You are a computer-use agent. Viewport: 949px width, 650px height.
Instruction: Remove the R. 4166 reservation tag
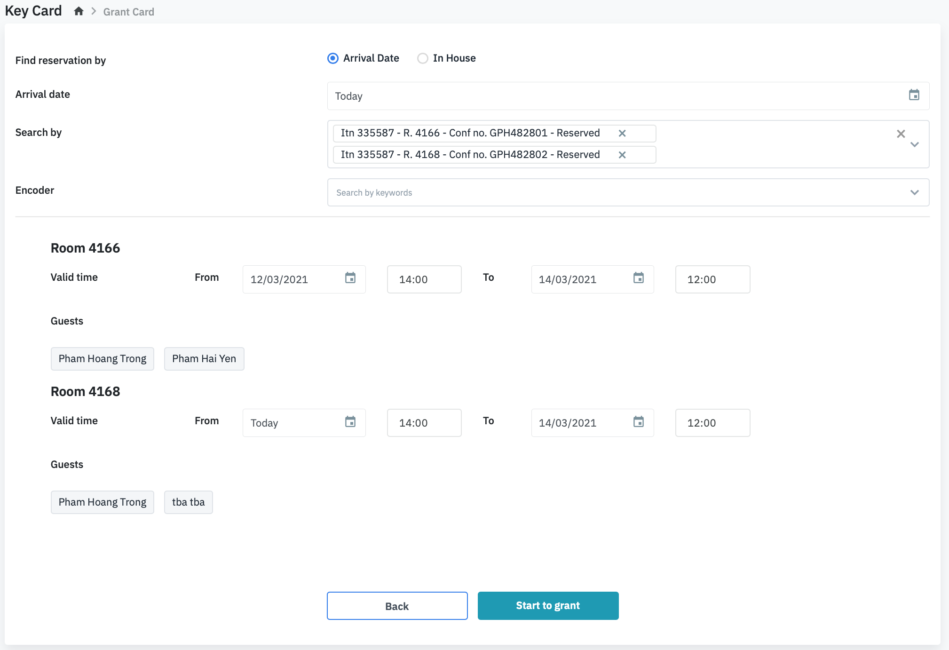622,133
